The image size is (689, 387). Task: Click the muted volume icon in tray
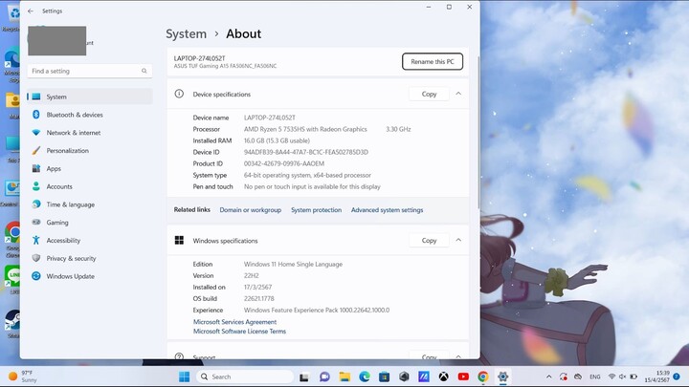(x=622, y=376)
